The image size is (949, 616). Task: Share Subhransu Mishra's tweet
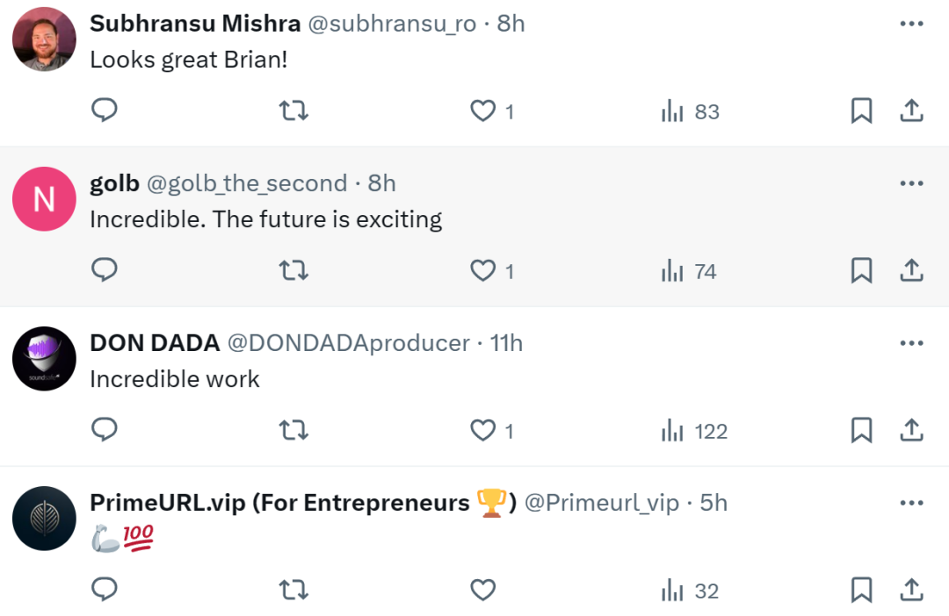(911, 111)
